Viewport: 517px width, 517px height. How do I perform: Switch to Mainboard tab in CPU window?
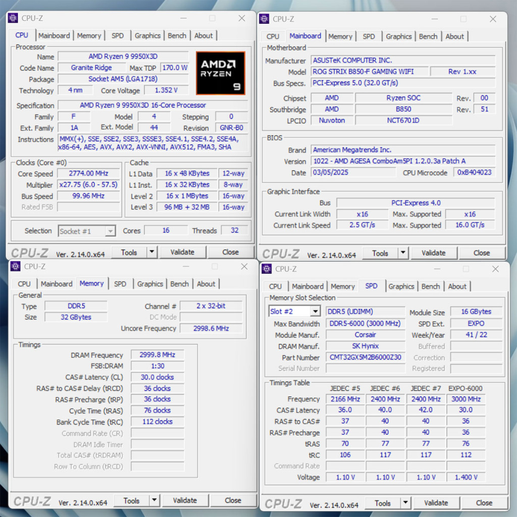tap(54, 36)
